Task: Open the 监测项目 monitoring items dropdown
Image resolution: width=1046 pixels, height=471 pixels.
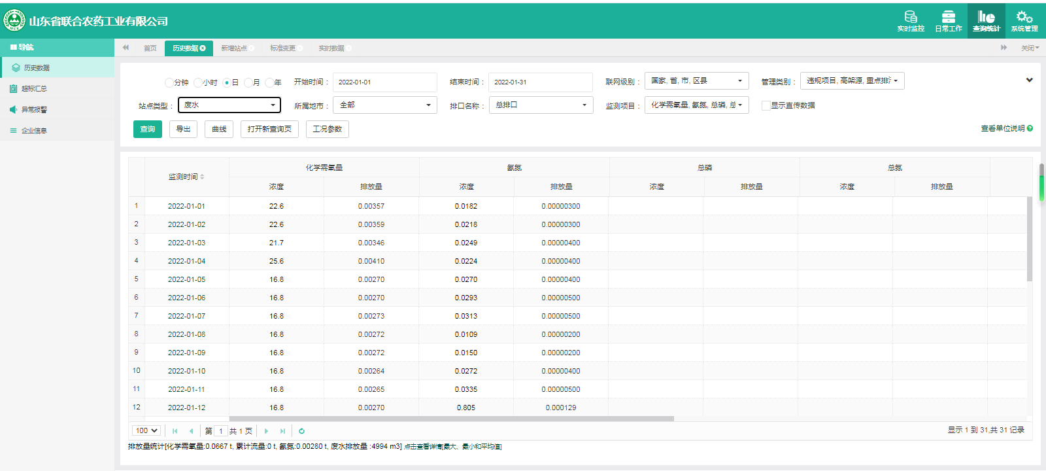Action: [x=696, y=105]
